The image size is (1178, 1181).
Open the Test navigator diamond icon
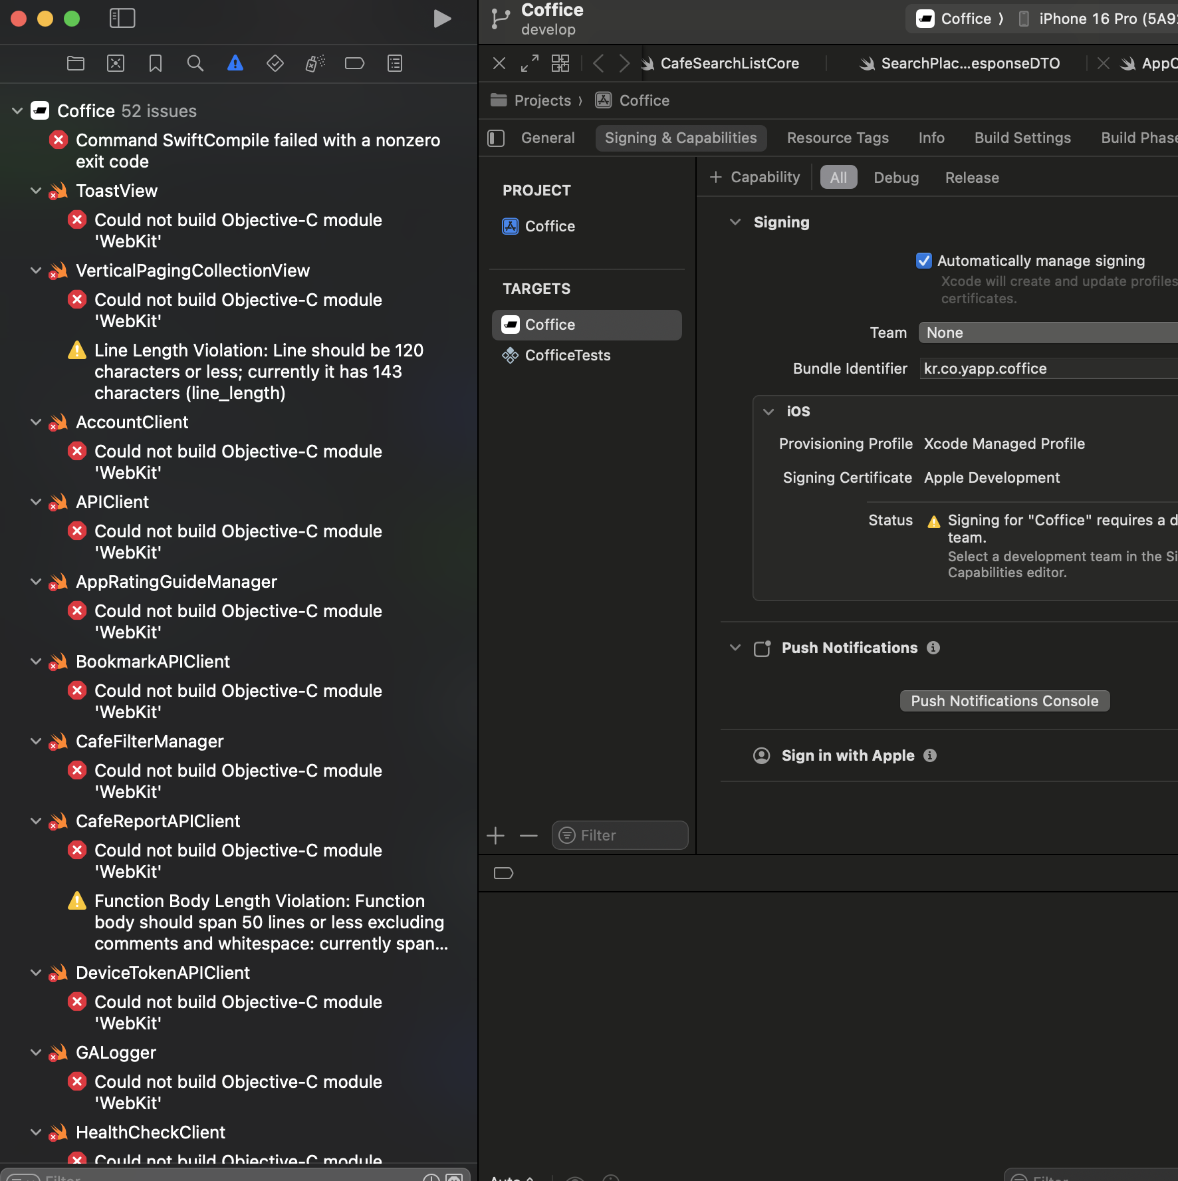[x=275, y=63]
